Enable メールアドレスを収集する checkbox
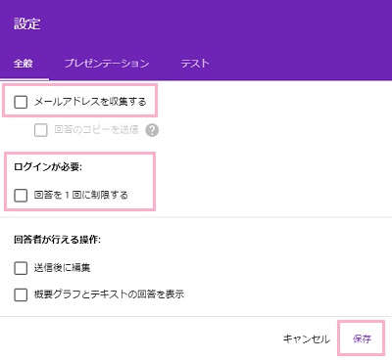392x361 pixels. 21,102
